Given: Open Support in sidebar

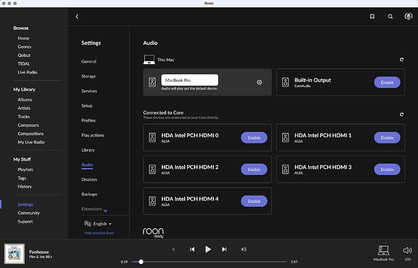Looking at the screenshot, I should pos(25,221).
